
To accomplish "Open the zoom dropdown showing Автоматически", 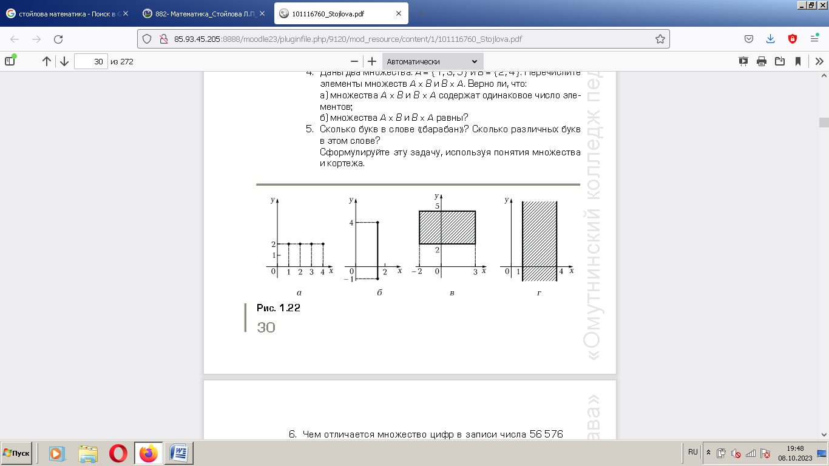I will click(x=433, y=61).
